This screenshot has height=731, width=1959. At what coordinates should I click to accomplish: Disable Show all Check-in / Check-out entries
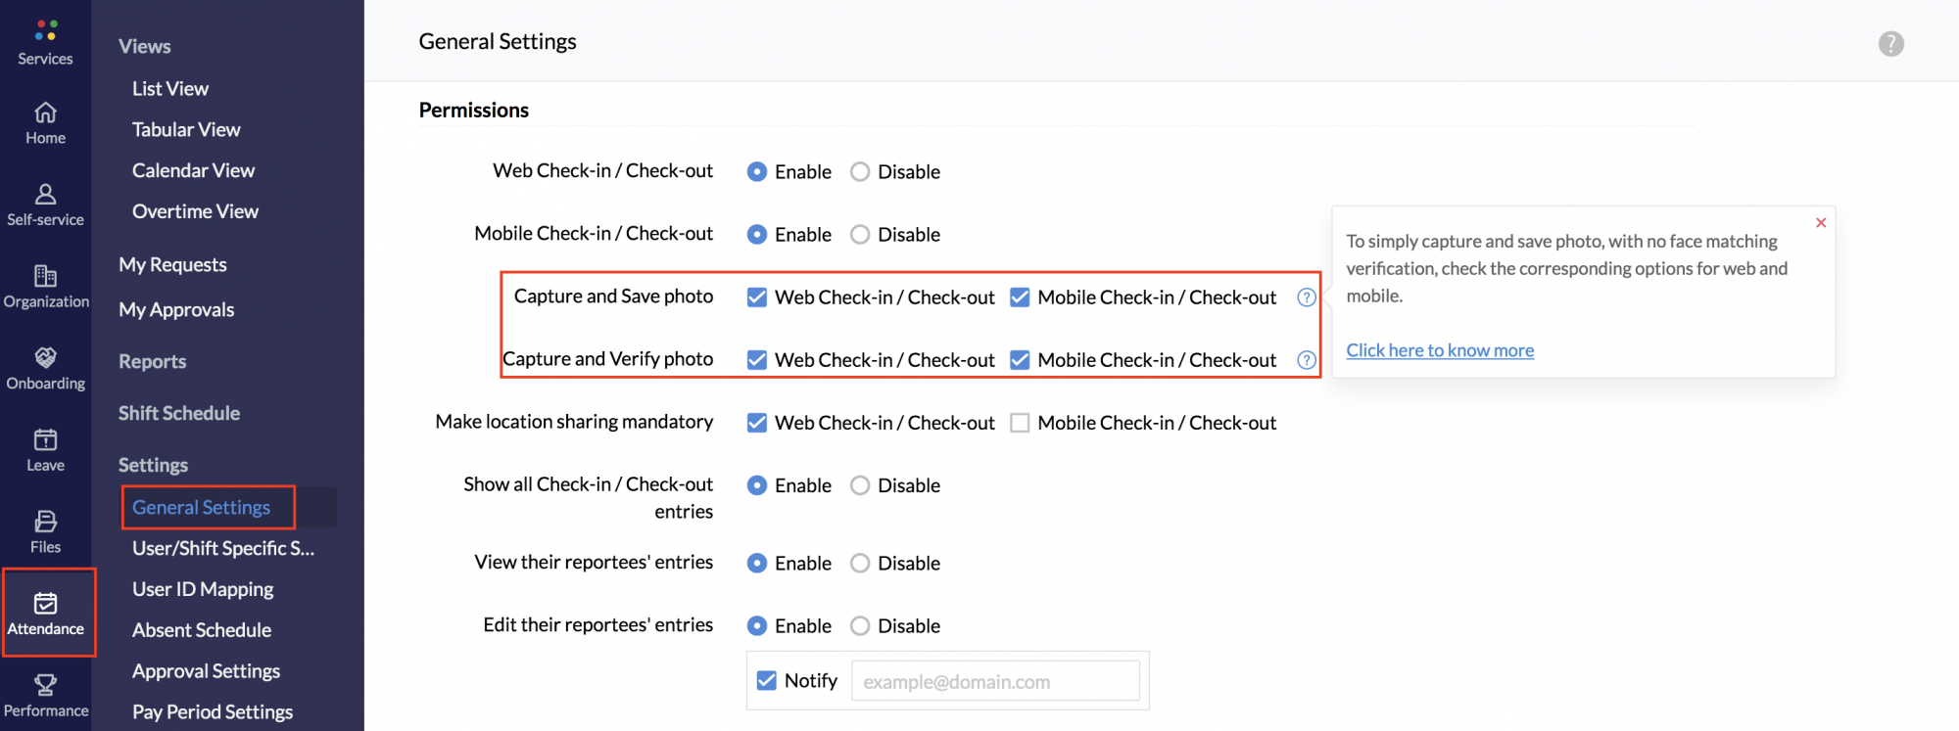860,485
